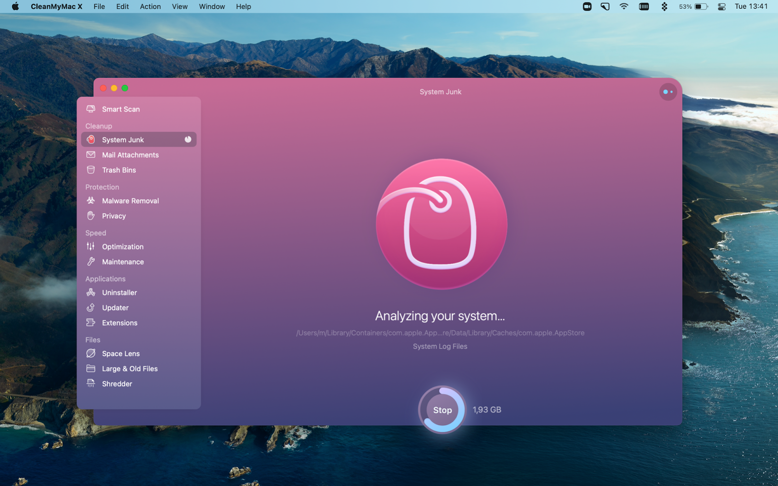The width and height of the screenshot is (778, 486).
Task: Click the Shredder icon in sidebar
Action: click(91, 383)
